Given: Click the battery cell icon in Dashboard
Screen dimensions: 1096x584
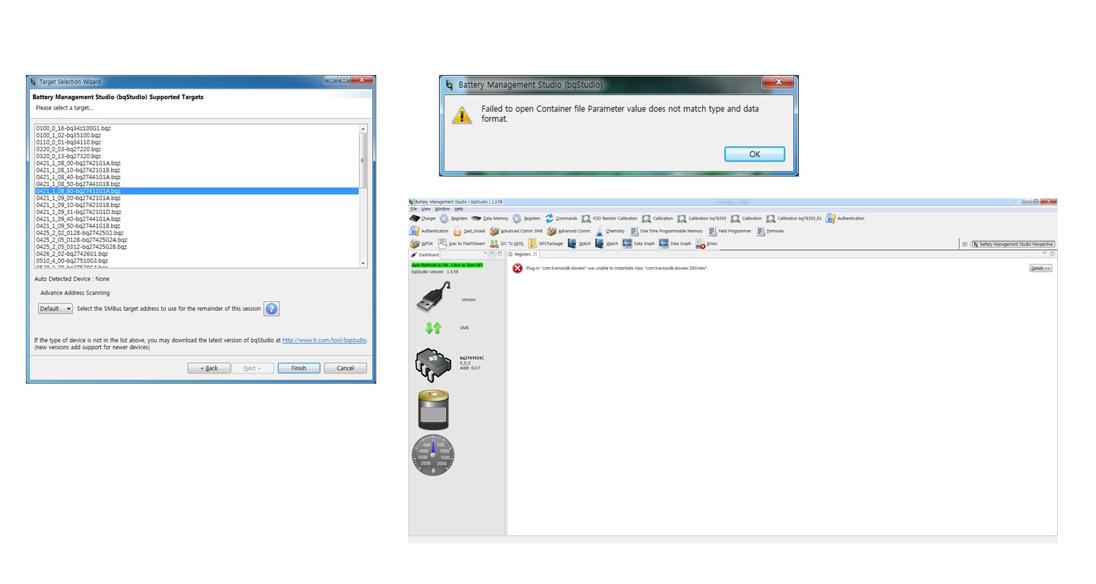Looking at the screenshot, I should (x=433, y=409).
